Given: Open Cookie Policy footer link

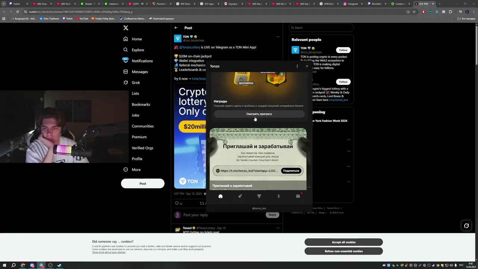Looking at the screenshot, I should pos(333,208).
